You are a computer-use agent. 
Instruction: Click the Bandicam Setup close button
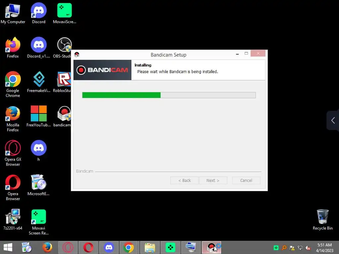coord(258,53)
